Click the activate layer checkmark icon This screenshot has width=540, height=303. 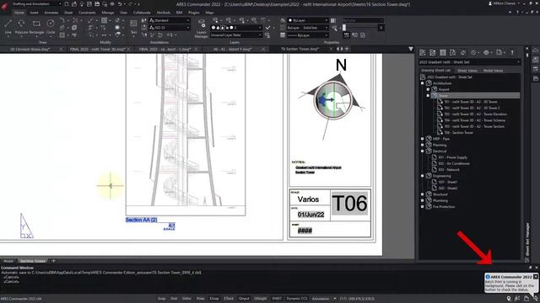[268, 28]
